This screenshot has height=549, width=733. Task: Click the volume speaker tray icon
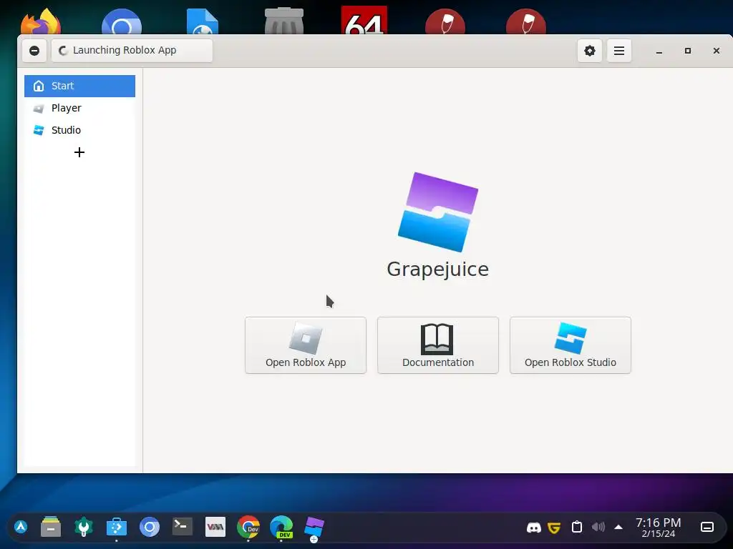point(598,527)
